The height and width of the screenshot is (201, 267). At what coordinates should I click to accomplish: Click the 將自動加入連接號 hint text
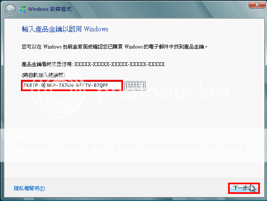[44, 75]
